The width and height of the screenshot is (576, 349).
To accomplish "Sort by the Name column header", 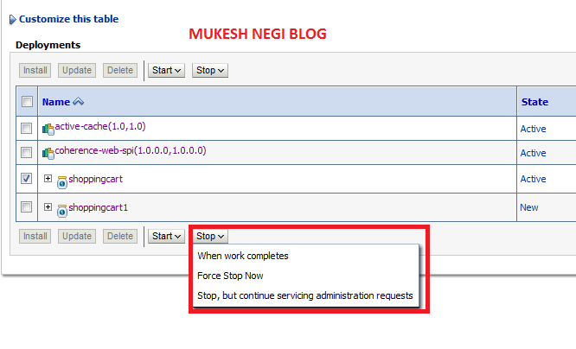I will tap(56, 102).
